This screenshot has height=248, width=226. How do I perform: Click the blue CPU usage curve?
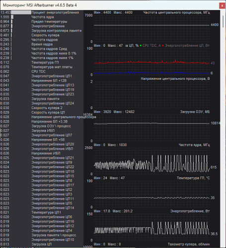click(151, 72)
